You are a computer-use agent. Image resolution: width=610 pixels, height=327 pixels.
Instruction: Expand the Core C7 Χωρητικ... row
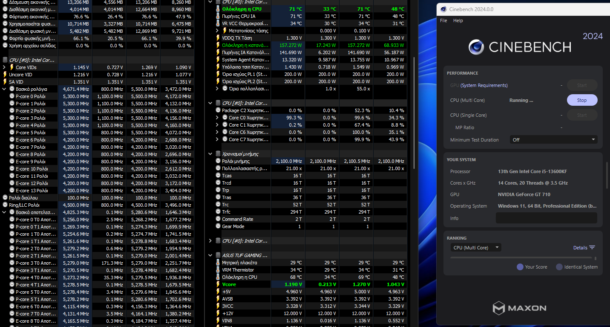point(218,139)
